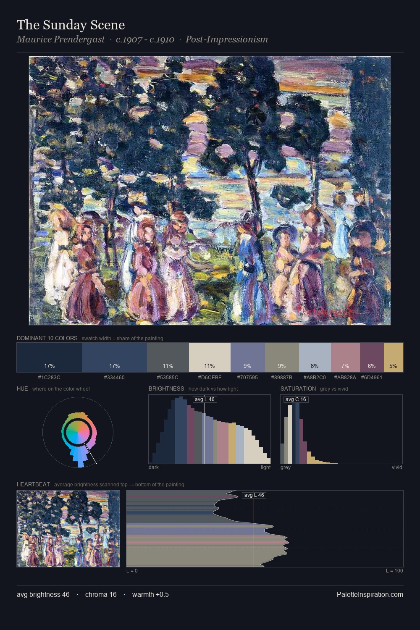Select the #707595 slate purple swatch

coord(248,357)
